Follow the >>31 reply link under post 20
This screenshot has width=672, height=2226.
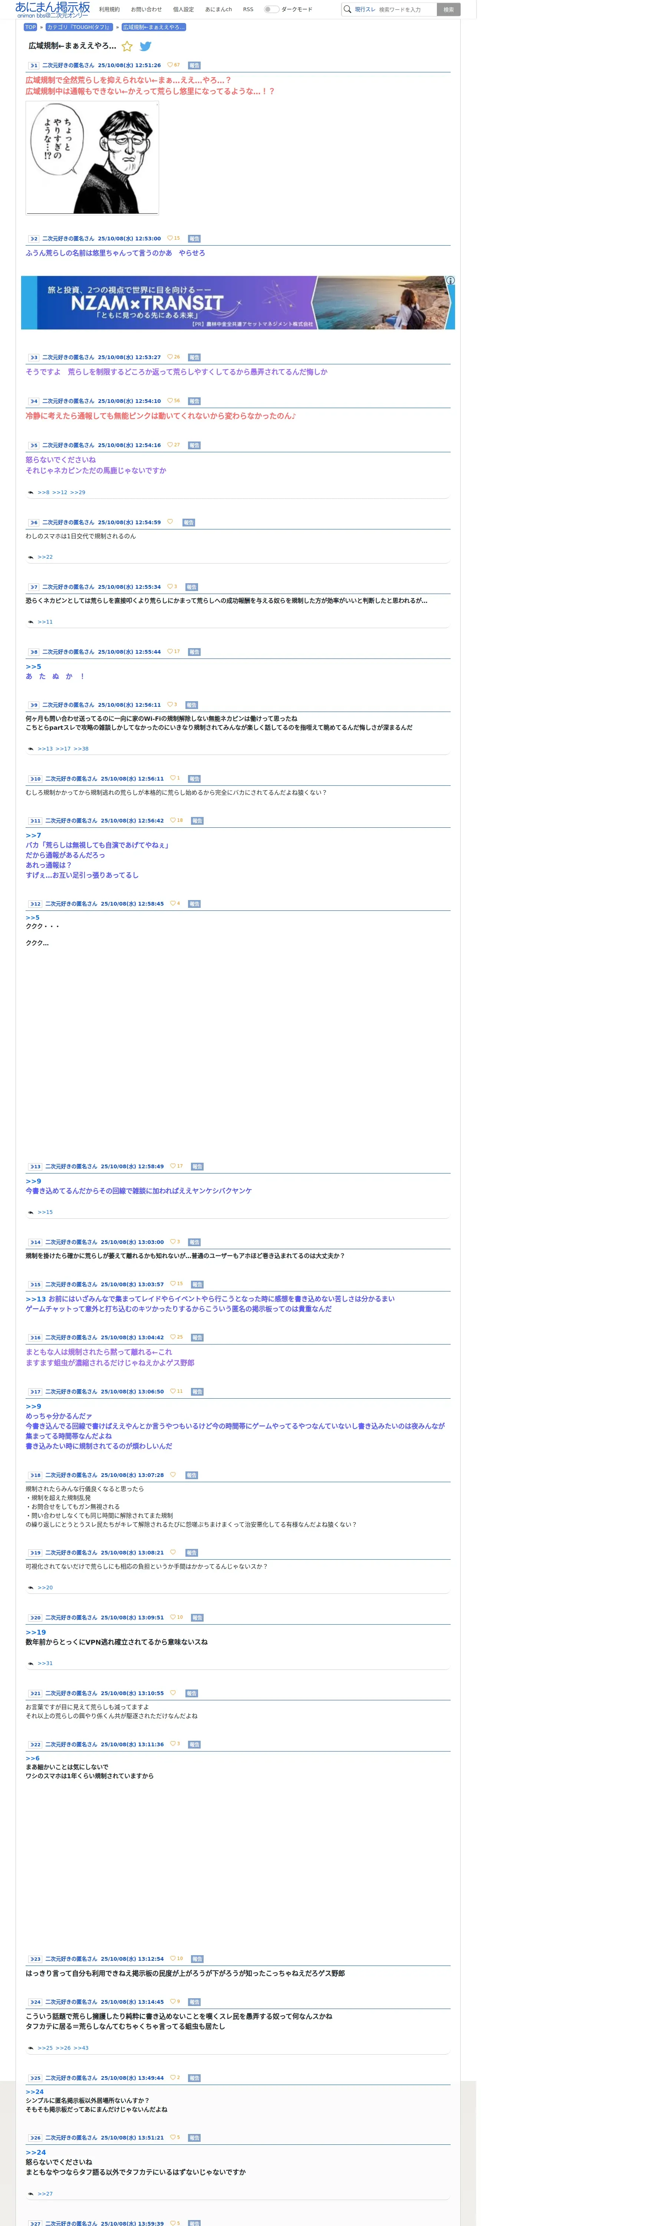point(45,1664)
